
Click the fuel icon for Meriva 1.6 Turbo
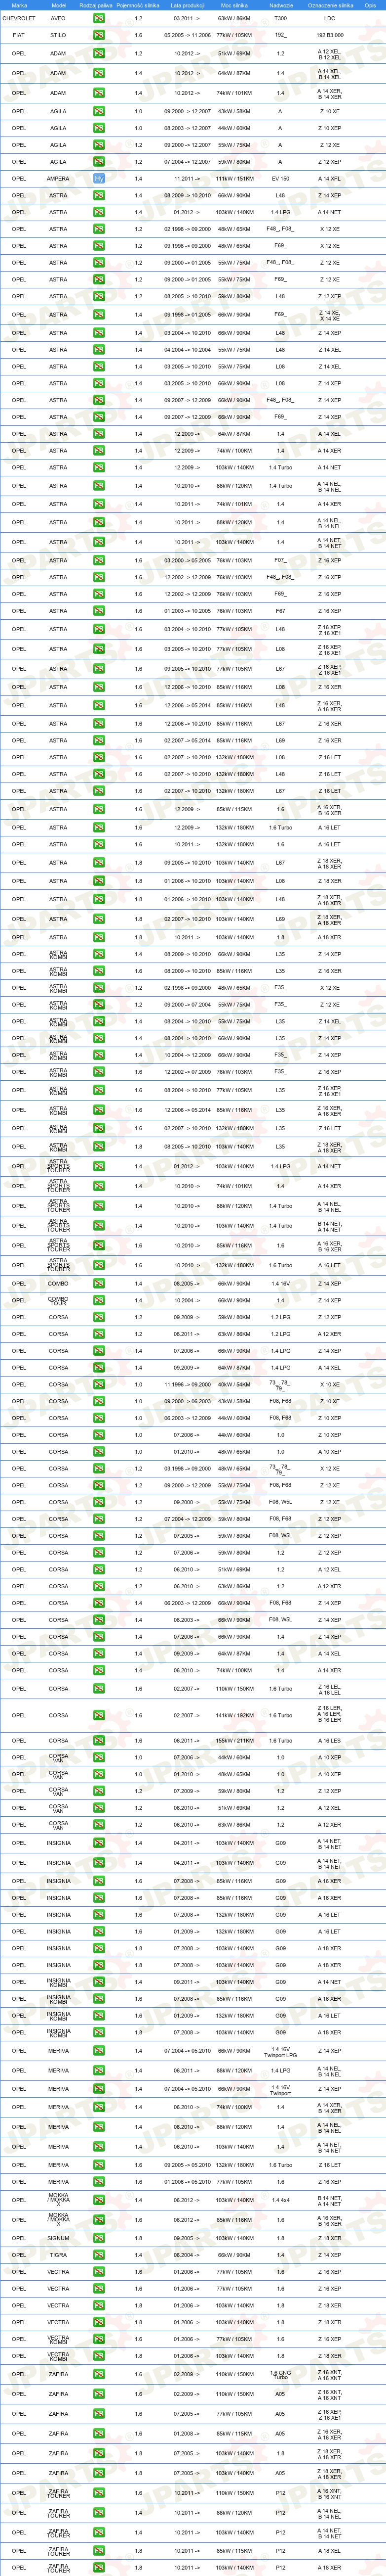(99, 2165)
